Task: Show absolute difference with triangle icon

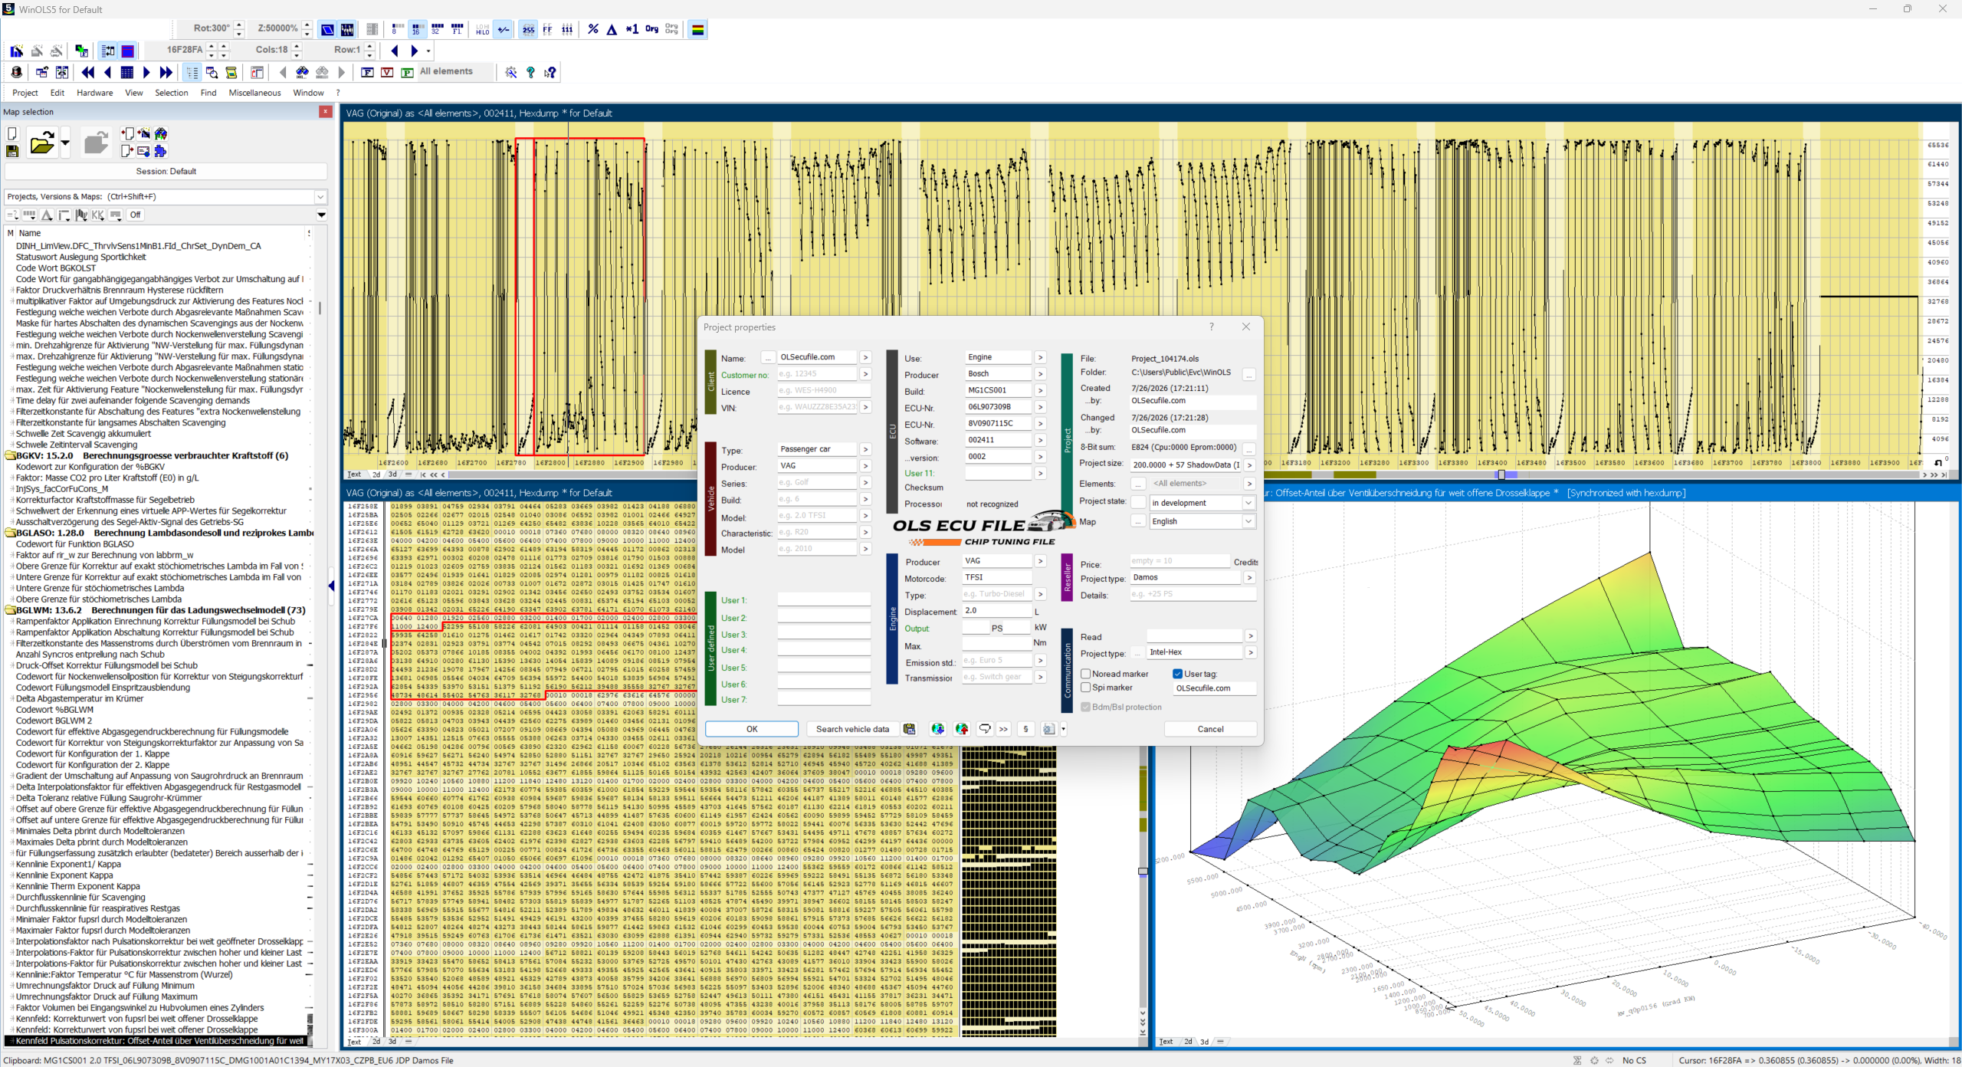Action: pyautogui.click(x=612, y=29)
